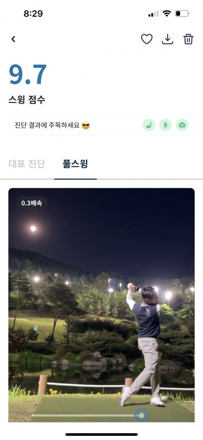Screen dimensions: 203x440
Task: Click the middle of the video progress bar
Action: coord(87,415)
